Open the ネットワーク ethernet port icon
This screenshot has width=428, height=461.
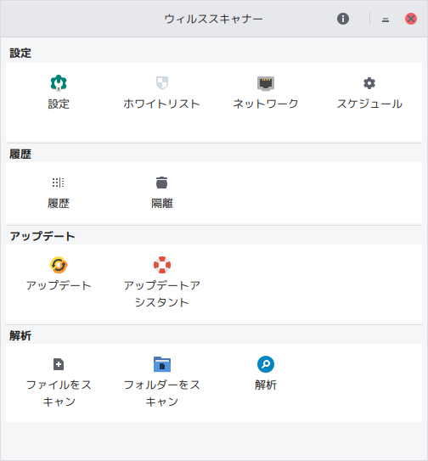tap(266, 83)
